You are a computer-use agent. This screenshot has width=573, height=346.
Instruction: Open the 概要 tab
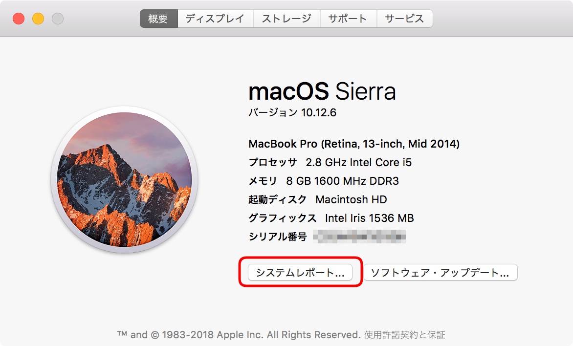158,19
